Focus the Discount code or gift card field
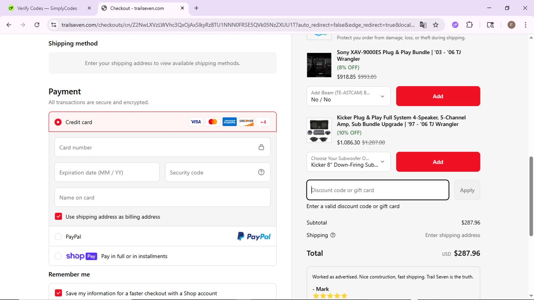Image resolution: width=534 pixels, height=300 pixels. coord(378,190)
